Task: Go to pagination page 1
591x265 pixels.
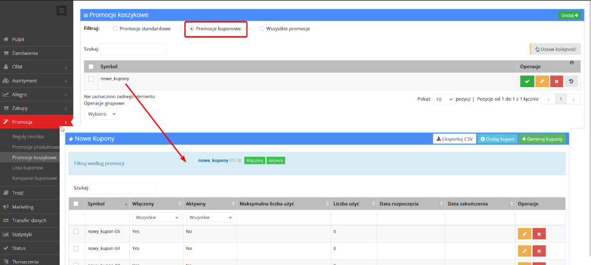Action: 561,99
